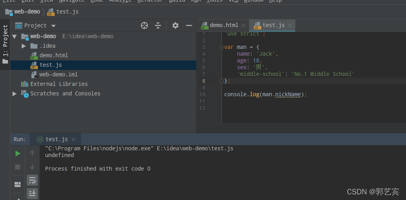Click the E:\idea\web-demo path label
Image resolution: width=406 pixels, height=200 pixels.
88,37
